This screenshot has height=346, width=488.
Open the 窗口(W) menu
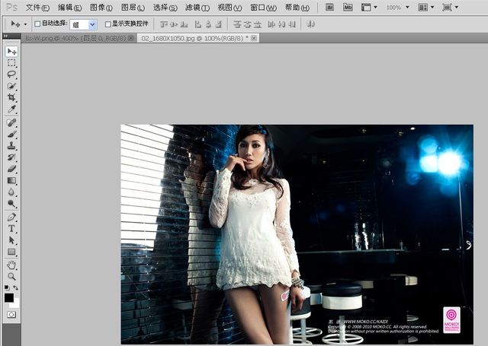[x=263, y=8]
